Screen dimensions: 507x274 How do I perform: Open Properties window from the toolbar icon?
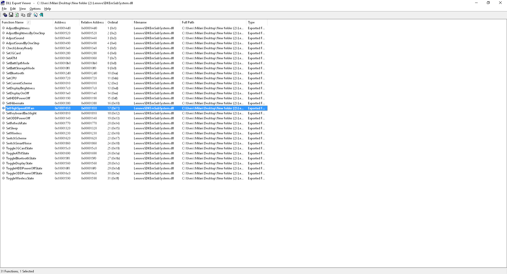tap(29, 15)
